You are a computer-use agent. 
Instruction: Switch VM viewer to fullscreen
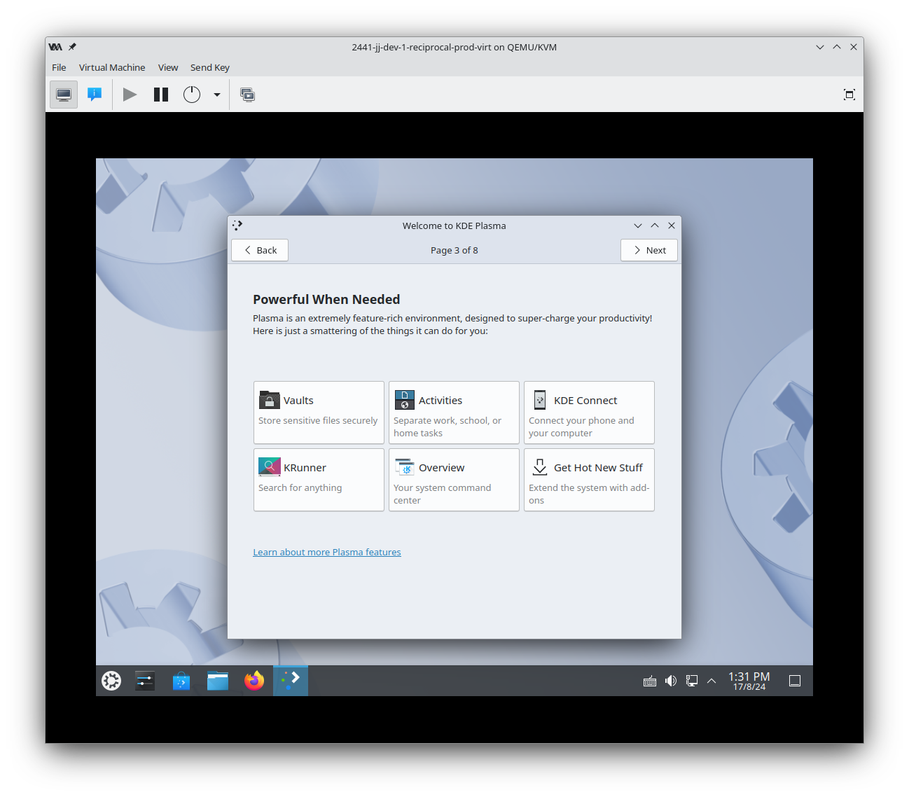849,95
